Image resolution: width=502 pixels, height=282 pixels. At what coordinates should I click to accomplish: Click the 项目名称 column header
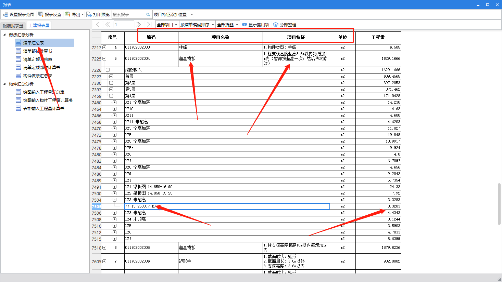click(221, 37)
